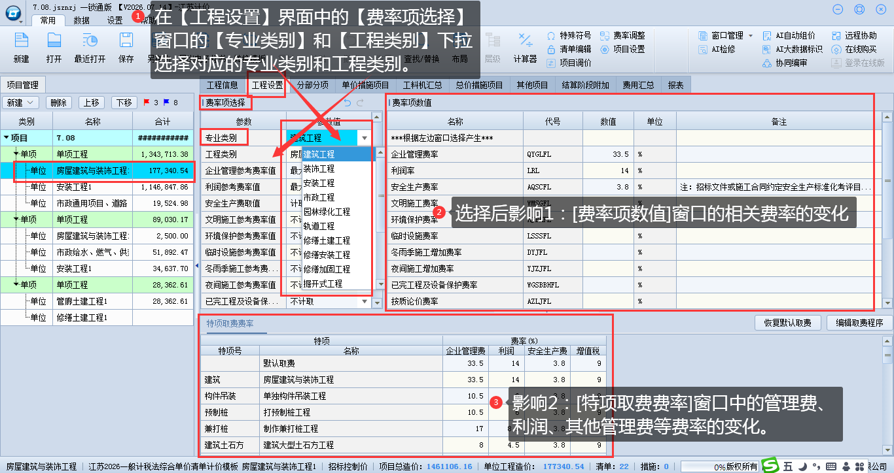
Task: Click the Sogou input method S icon
Action: coord(770,465)
